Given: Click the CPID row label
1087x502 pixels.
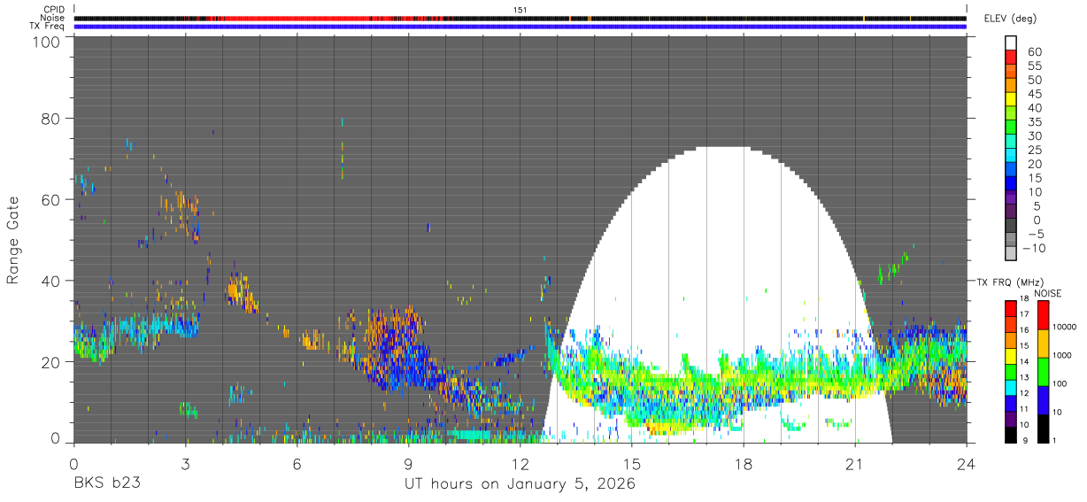Looking at the screenshot, I should 55,10.
